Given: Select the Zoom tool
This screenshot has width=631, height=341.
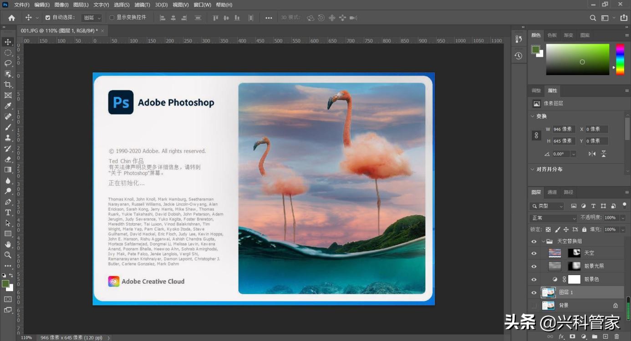Looking at the screenshot, I should click(8, 255).
